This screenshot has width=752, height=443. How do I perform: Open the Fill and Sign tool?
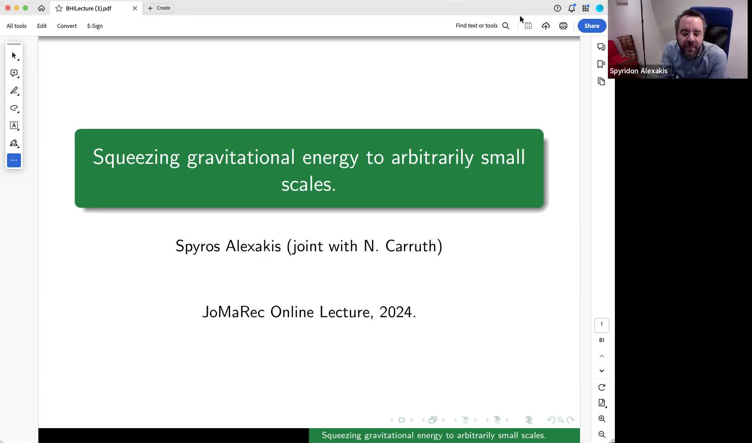tap(14, 143)
